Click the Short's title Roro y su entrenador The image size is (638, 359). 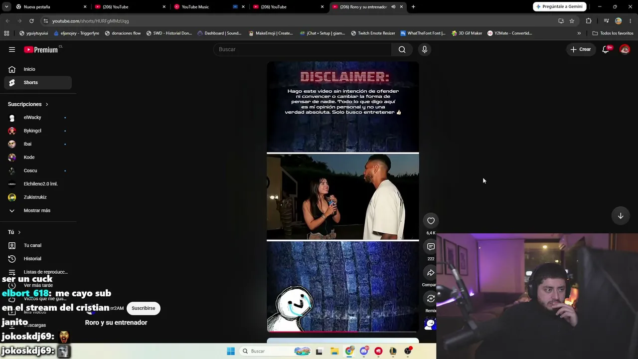pos(116,323)
